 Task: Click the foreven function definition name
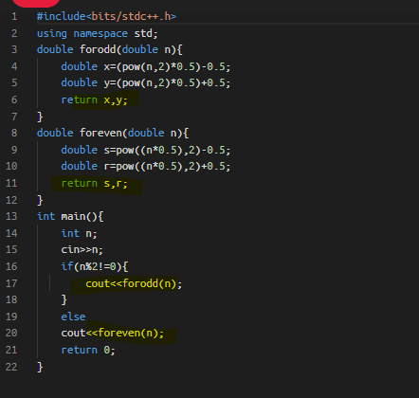click(100, 133)
